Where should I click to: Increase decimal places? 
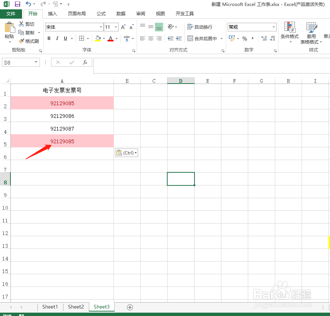264,38
